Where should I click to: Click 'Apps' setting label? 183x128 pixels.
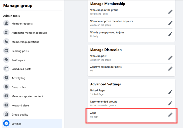93,113
